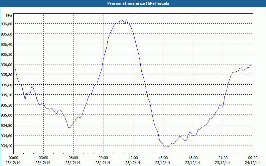Click the 'hPa' unit label
This screenshot has width=266, height=166.
pyautogui.click(x=9, y=15)
